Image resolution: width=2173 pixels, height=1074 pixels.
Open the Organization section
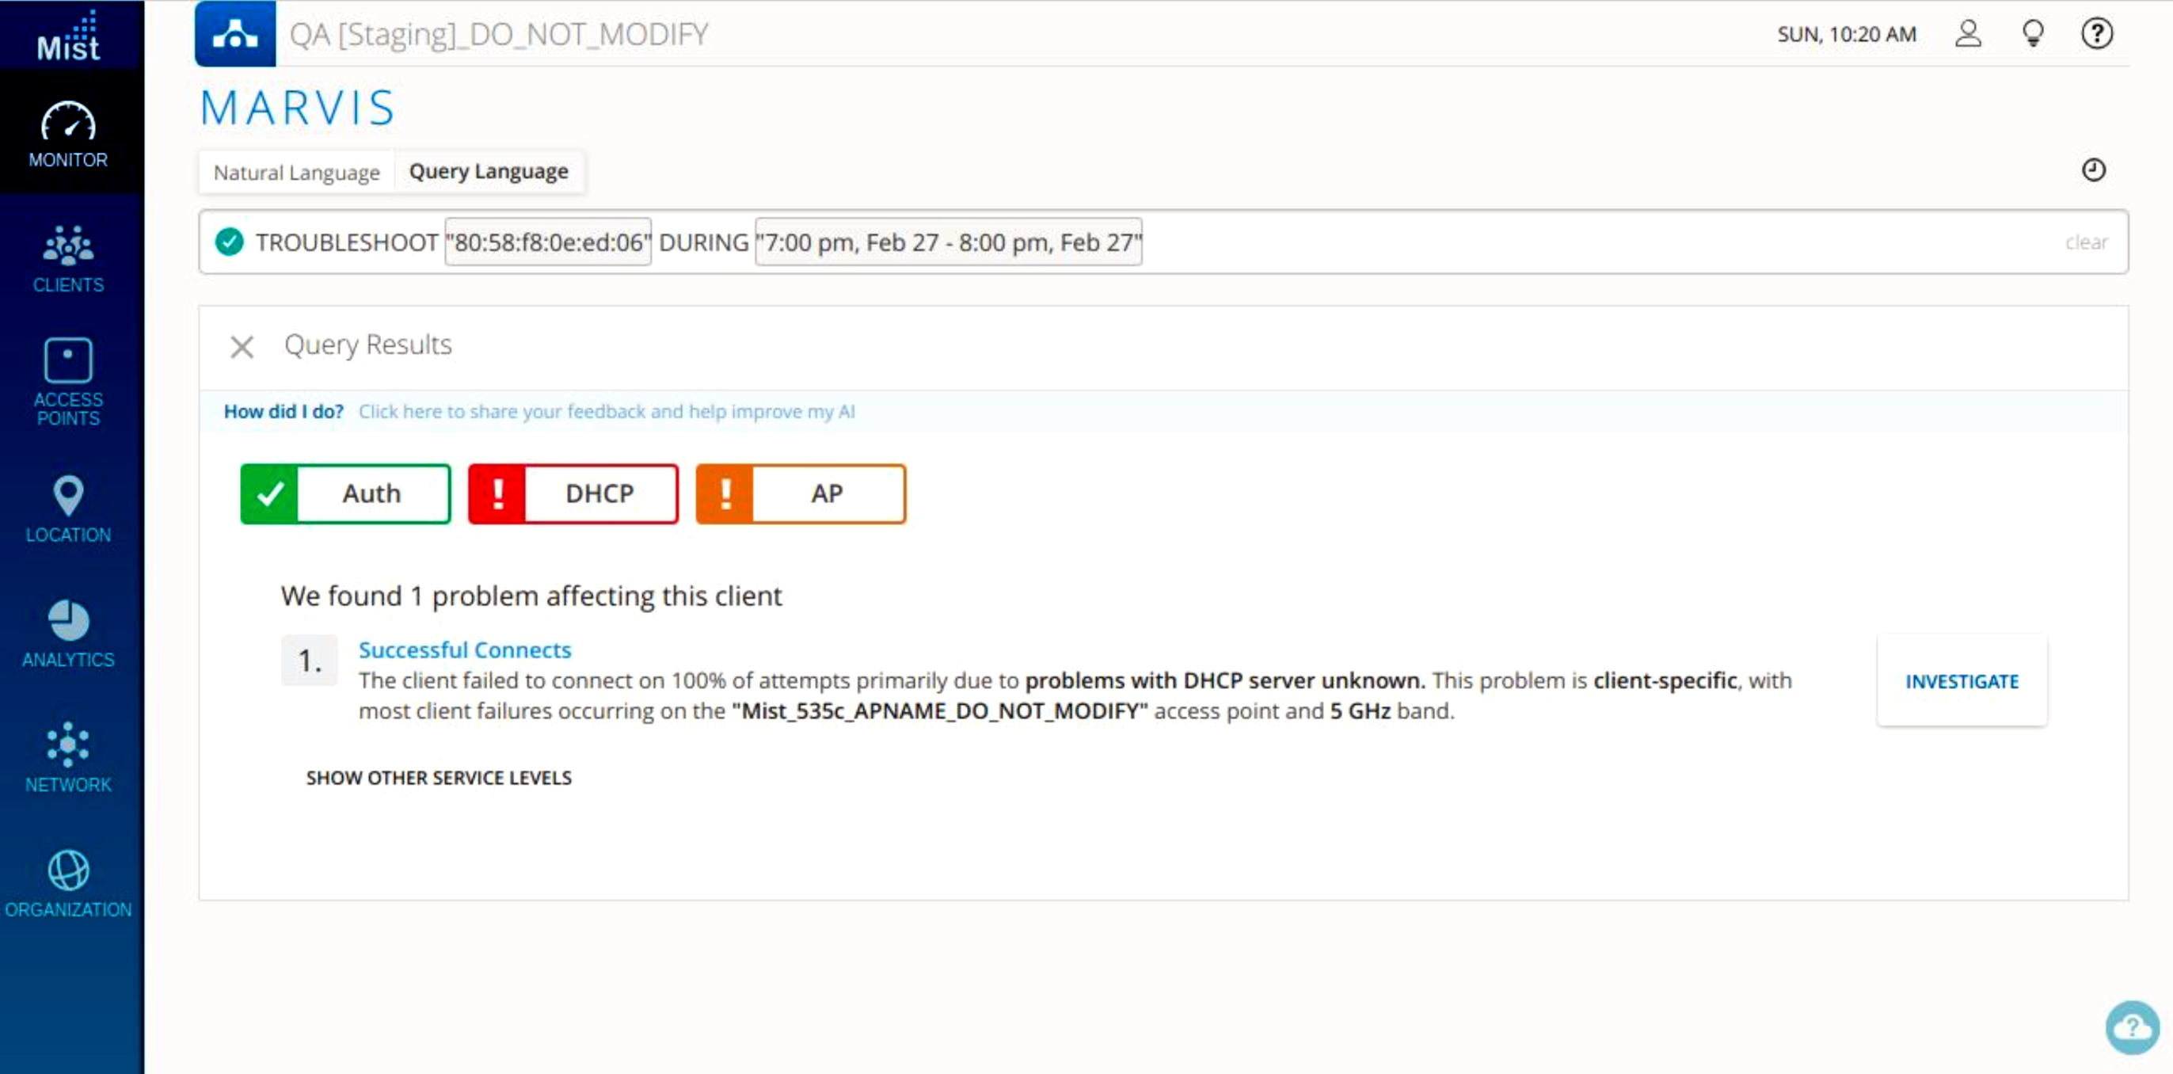tap(68, 884)
